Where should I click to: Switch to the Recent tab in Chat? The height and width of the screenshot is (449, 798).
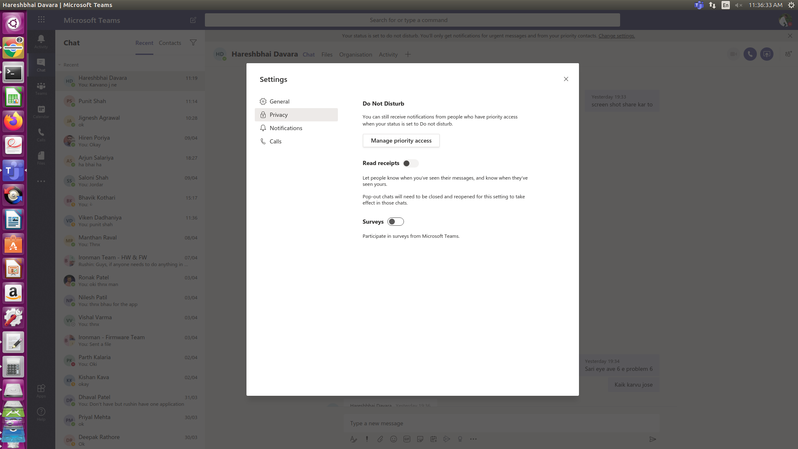(144, 43)
